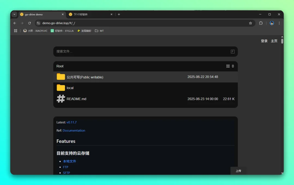Open the Chrome three-dot menu
Image resolution: width=294 pixels, height=185 pixels.
[x=279, y=23]
